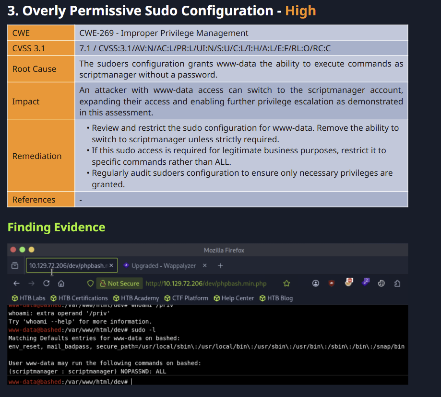Go to the Firefox home page
Image resolution: width=441 pixels, height=397 pixels.
61,284
